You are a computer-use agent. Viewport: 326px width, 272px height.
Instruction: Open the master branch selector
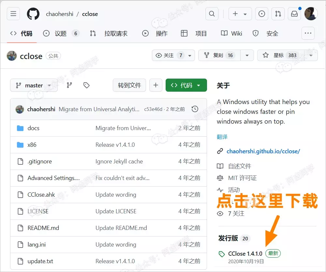(x=34, y=85)
